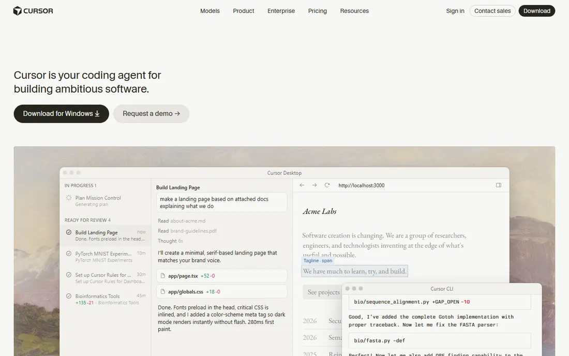Click the Cursor Desktop window title

pos(284,173)
